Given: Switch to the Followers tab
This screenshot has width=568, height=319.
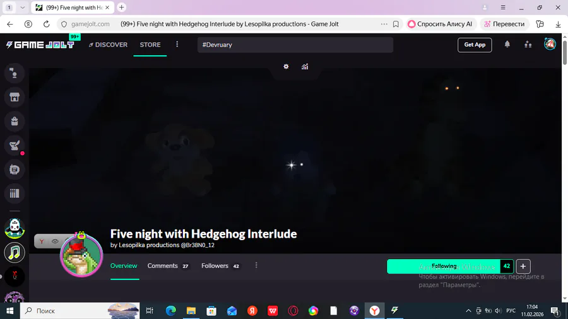Looking at the screenshot, I should point(220,266).
